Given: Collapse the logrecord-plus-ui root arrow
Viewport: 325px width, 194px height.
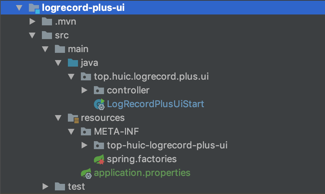Looking at the screenshot, I should click(19, 8).
